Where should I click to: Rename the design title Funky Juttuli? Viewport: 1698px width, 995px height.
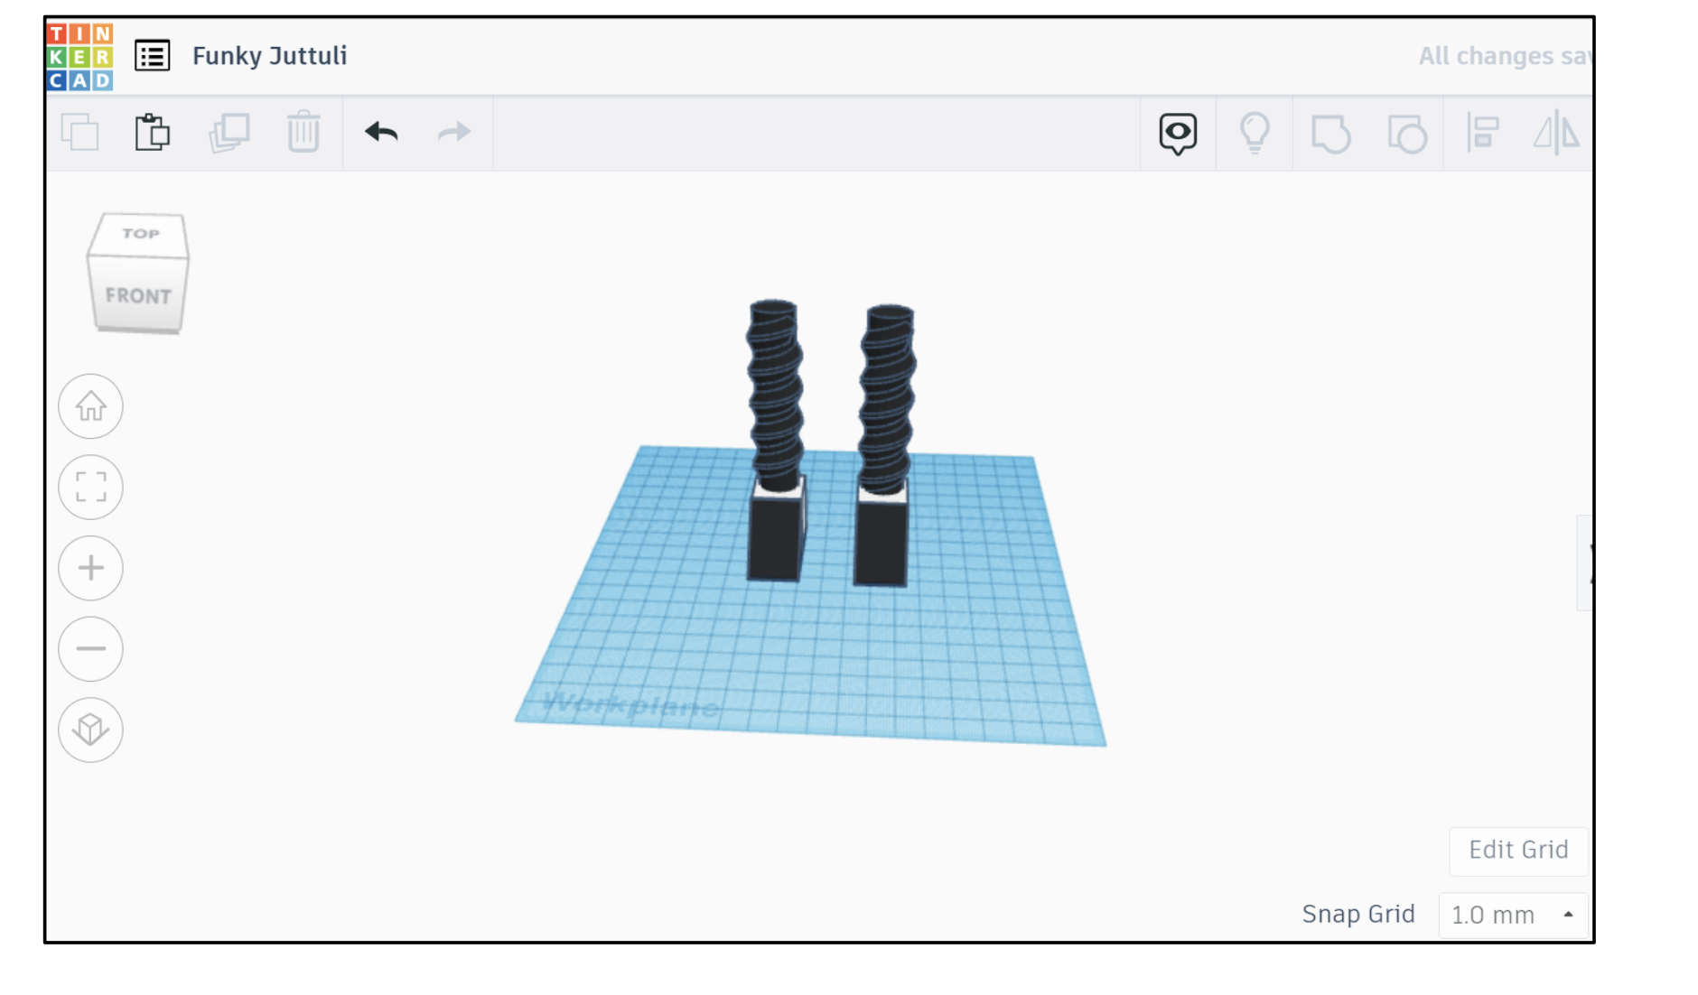click(269, 56)
